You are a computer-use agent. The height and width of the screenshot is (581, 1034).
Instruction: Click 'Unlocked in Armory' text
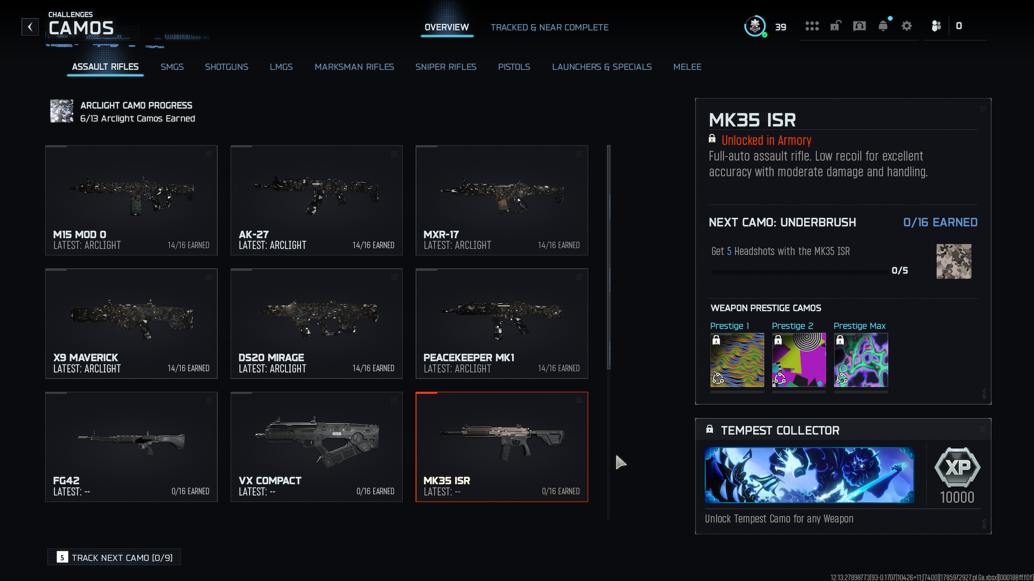766,140
